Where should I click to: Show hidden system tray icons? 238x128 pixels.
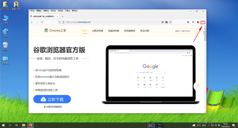(209, 125)
